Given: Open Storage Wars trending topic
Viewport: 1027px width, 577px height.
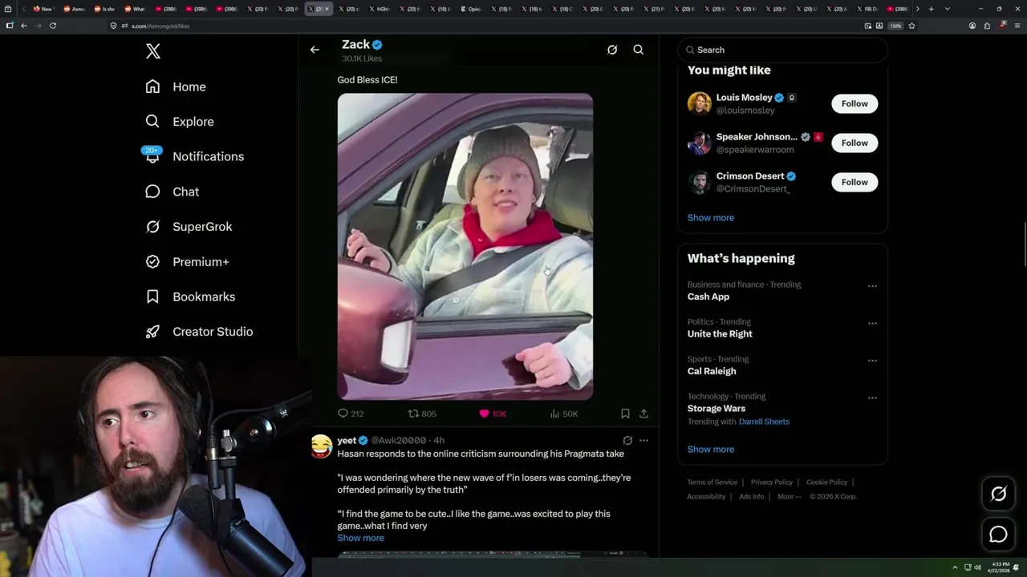Looking at the screenshot, I should coord(716,409).
